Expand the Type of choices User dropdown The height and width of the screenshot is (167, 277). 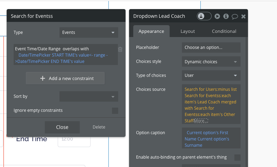click(x=211, y=75)
